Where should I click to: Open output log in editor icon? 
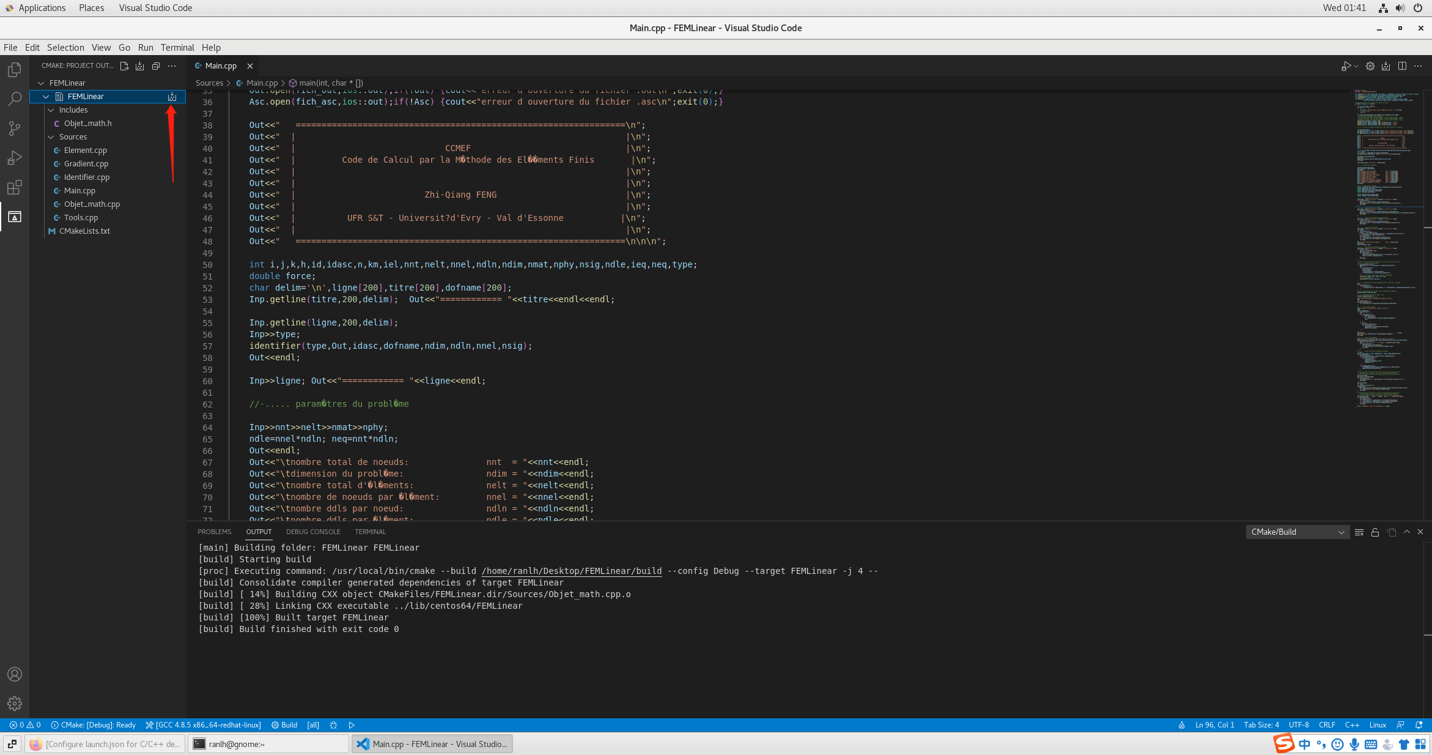click(x=1392, y=532)
